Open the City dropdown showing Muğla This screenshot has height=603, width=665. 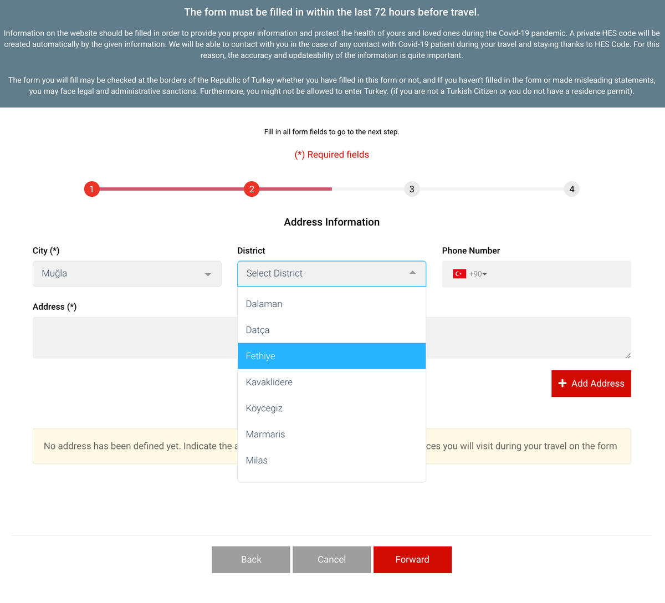coord(127,274)
